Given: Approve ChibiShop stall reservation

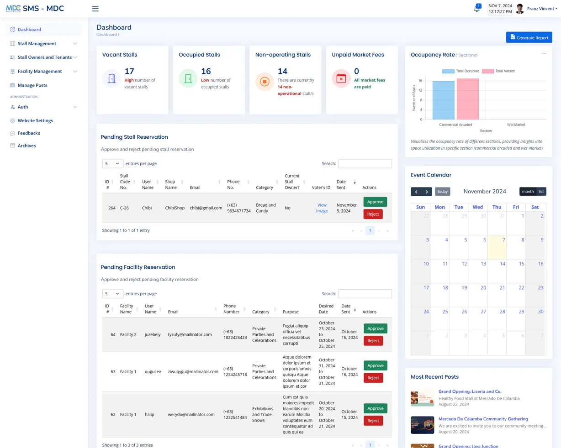Looking at the screenshot, I should click(x=375, y=202).
